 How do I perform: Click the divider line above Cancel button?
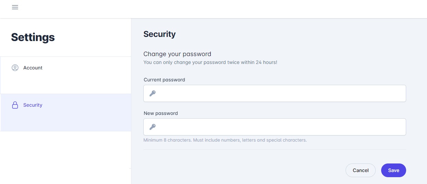[x=274, y=149]
